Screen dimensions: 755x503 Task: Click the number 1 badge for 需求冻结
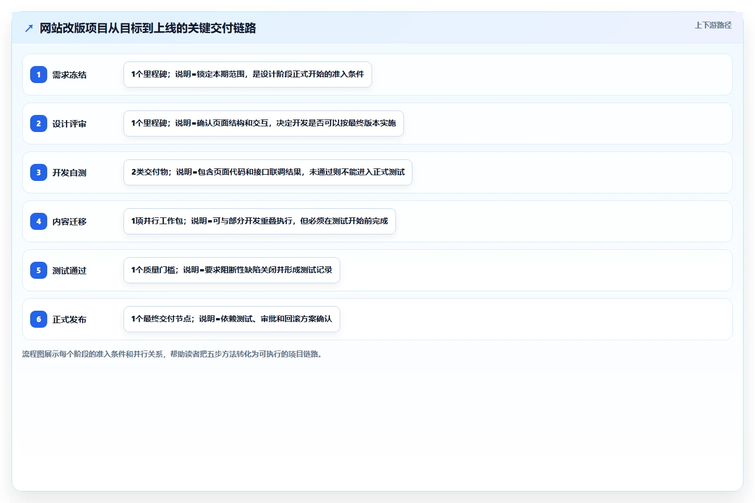pyautogui.click(x=39, y=75)
